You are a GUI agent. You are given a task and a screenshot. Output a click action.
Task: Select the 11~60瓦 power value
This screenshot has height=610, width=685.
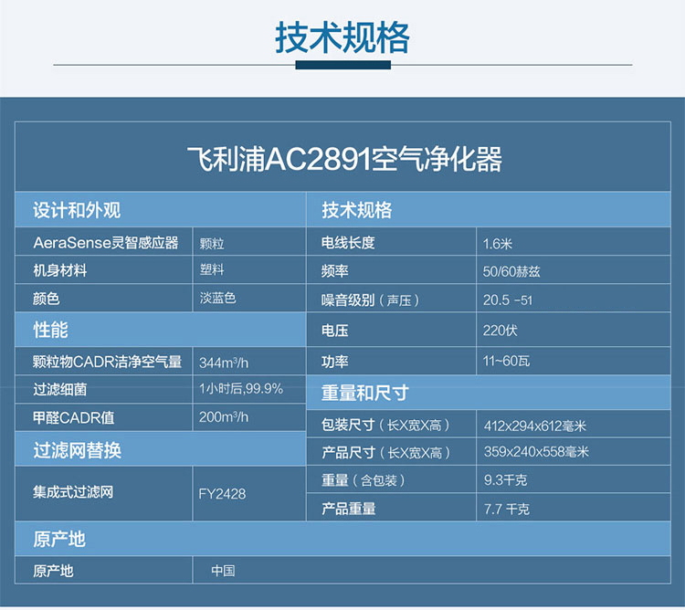tap(506, 361)
